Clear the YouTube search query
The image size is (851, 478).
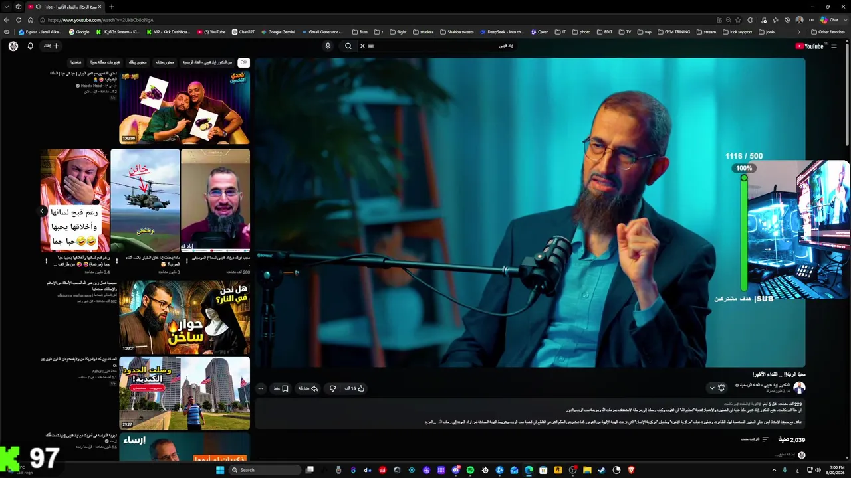[362, 46]
